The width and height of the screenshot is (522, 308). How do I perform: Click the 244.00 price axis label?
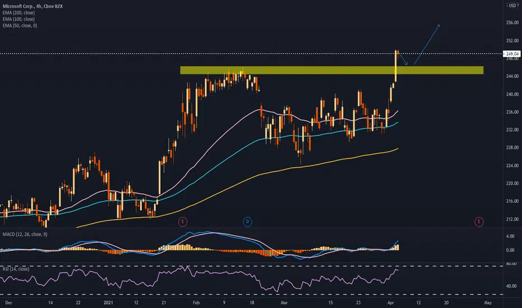tap(512, 76)
